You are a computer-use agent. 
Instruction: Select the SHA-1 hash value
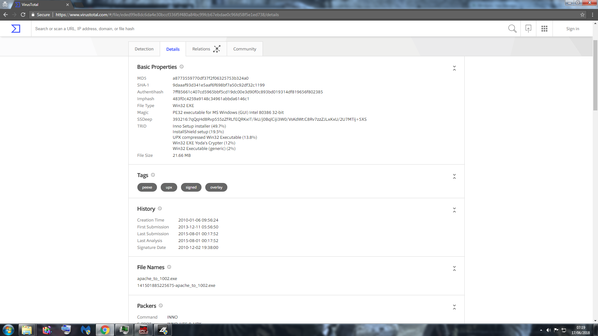pos(219,85)
